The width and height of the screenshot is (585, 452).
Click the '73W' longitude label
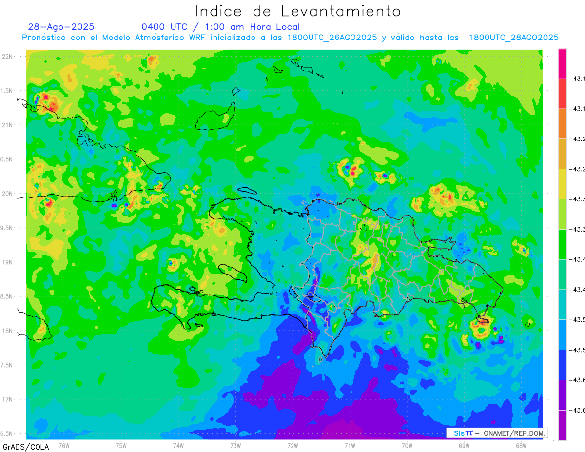[235, 445]
